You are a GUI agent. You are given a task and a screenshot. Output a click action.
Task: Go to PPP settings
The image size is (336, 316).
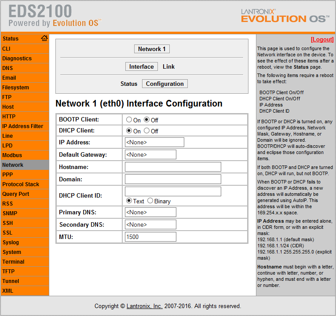click(x=25, y=175)
